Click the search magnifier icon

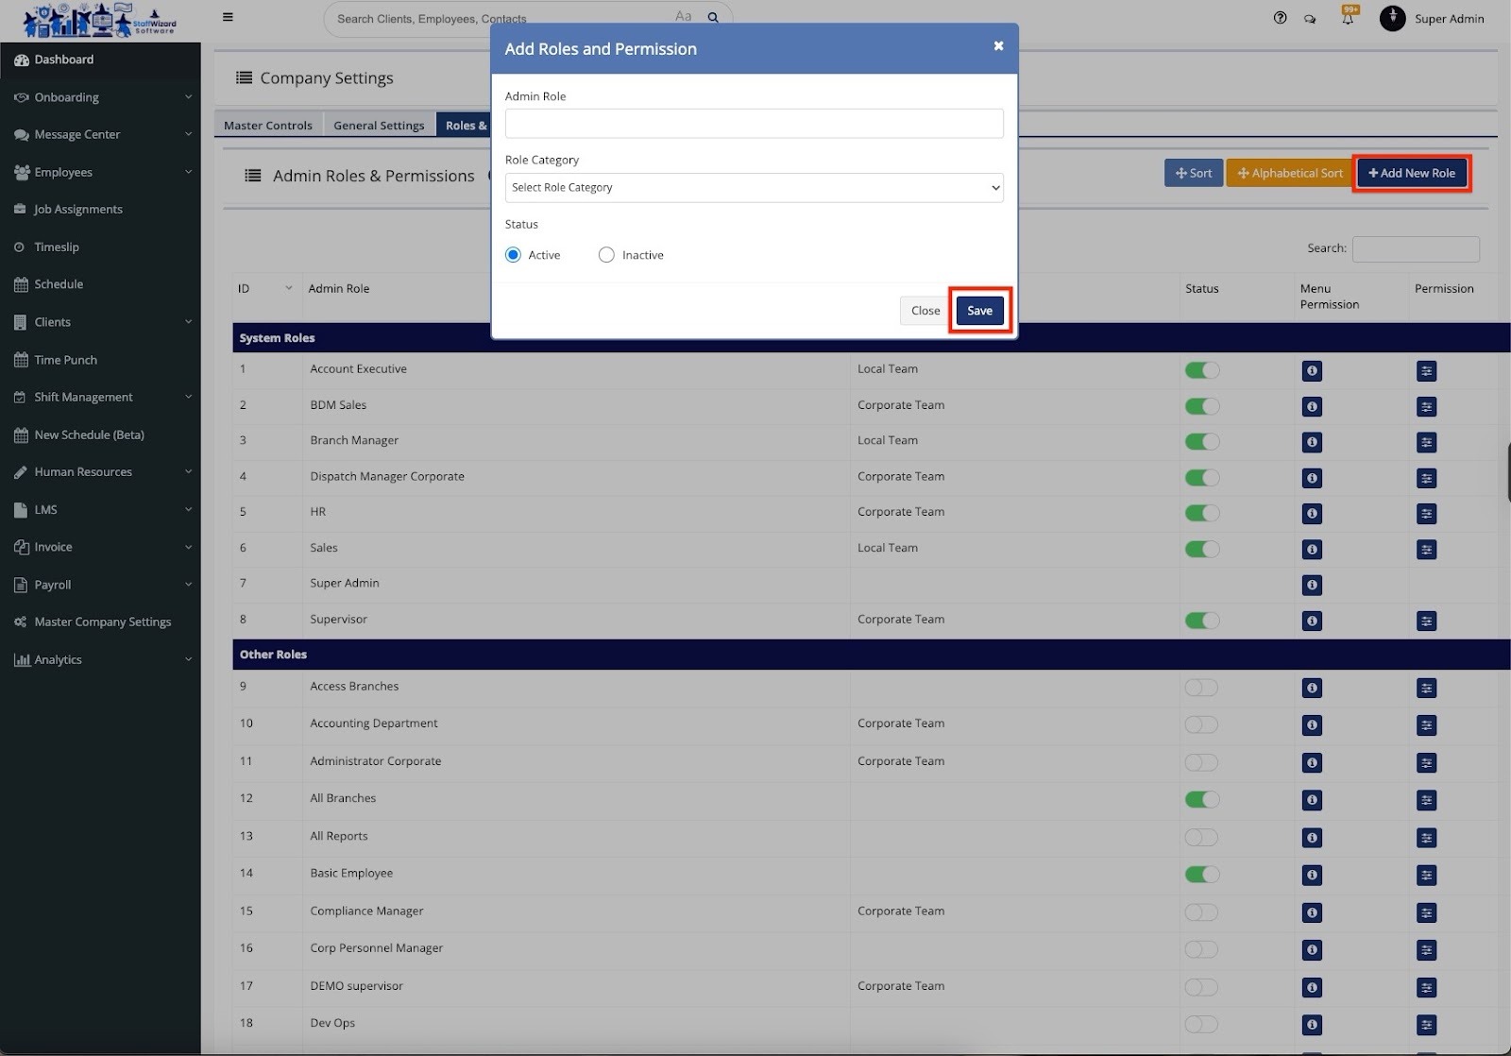click(x=713, y=17)
